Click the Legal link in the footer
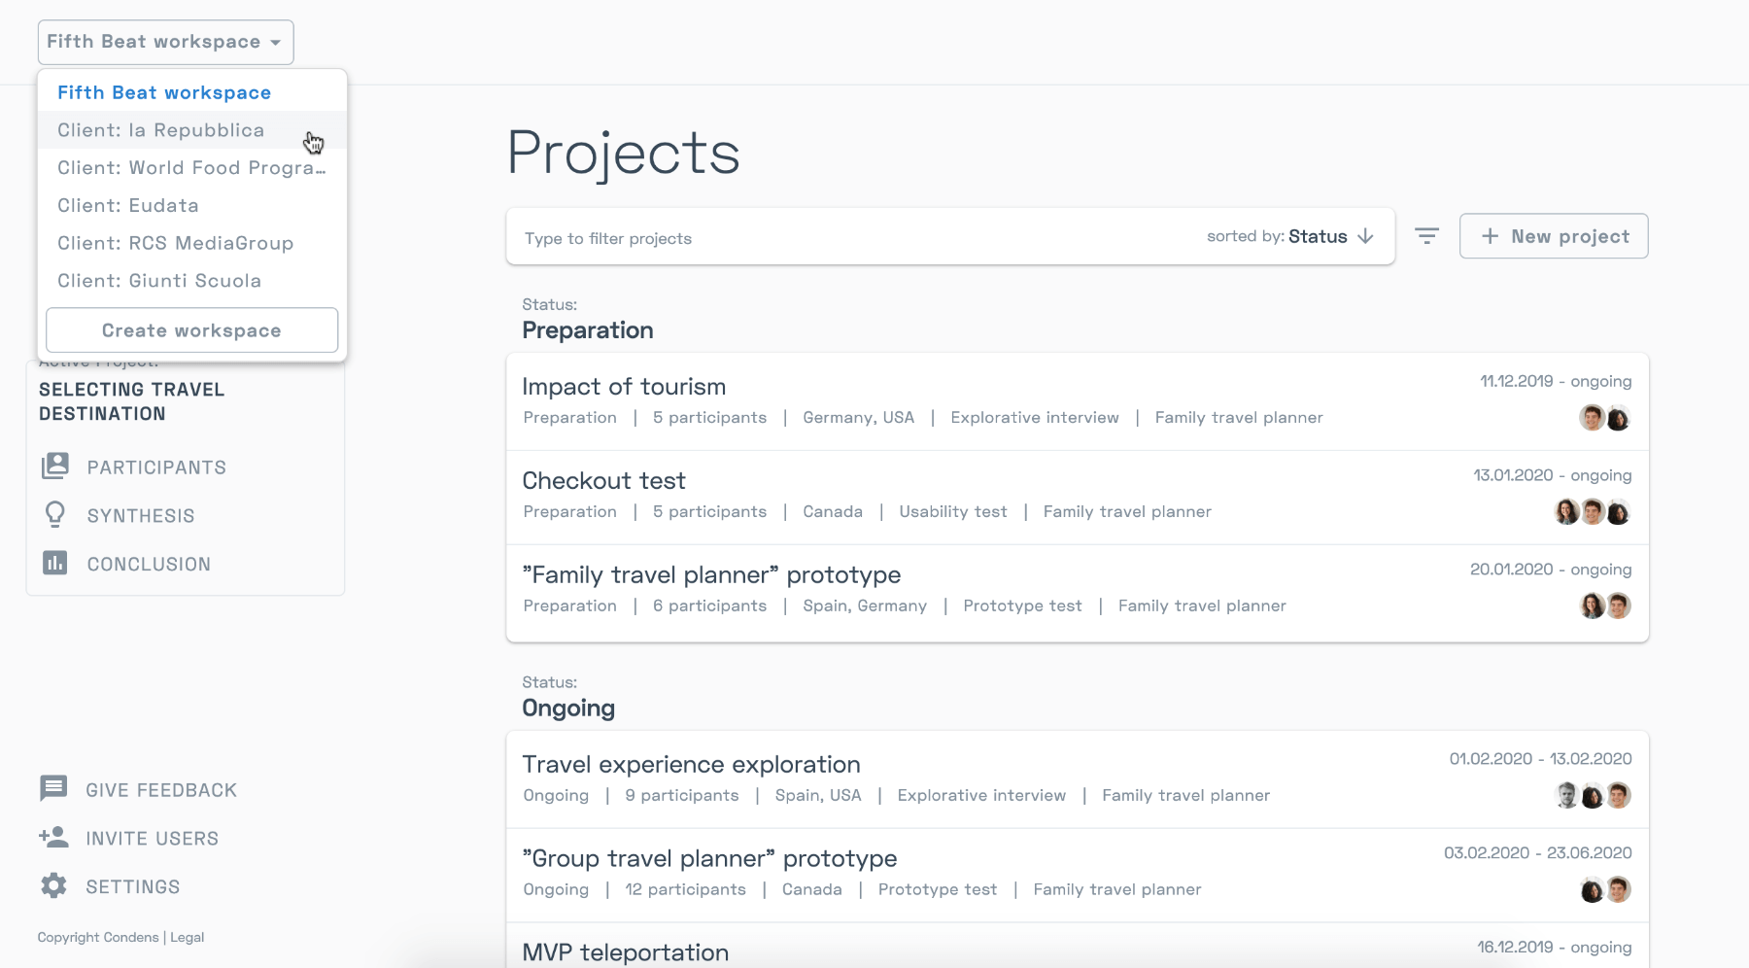1749x968 pixels. point(188,937)
